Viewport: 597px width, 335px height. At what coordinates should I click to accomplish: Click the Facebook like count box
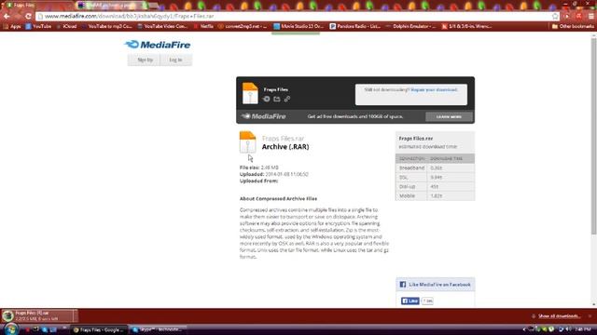click(x=427, y=301)
